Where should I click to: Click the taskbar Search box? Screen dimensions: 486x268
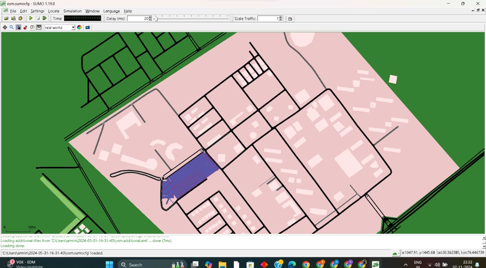tap(152, 264)
